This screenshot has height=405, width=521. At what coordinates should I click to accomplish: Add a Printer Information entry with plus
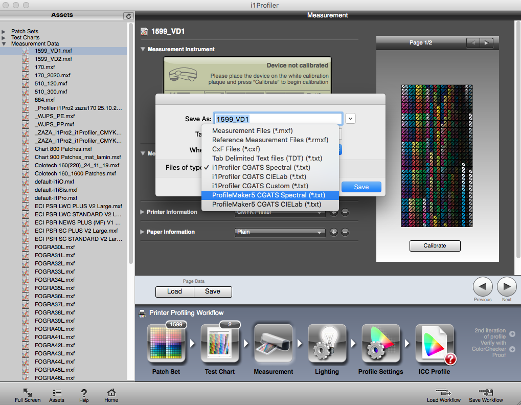point(333,212)
